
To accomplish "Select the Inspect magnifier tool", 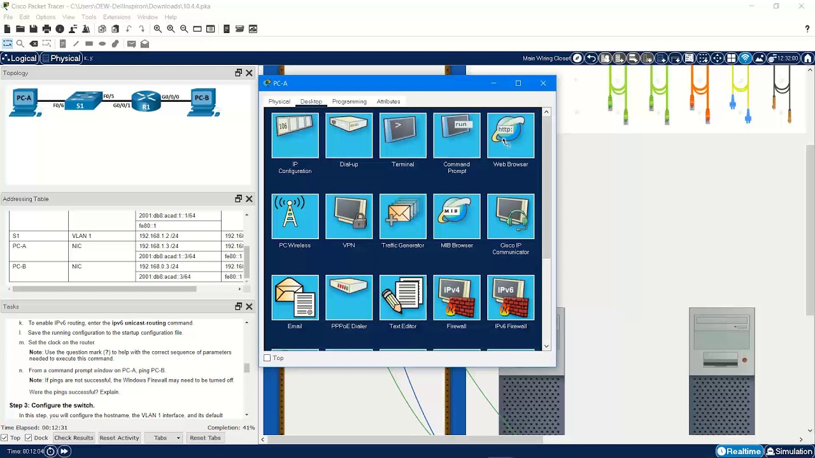I will 20,43.
